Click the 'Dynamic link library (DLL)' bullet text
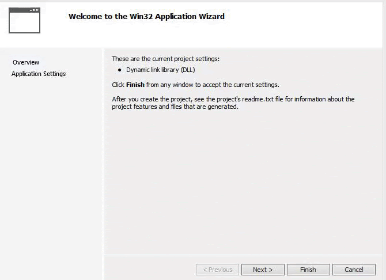 pyautogui.click(x=161, y=70)
